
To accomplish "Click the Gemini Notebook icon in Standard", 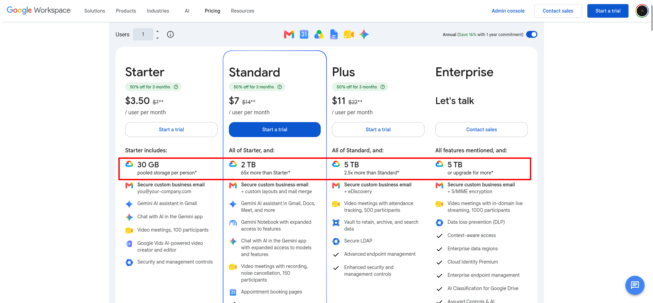I will 233,223.
